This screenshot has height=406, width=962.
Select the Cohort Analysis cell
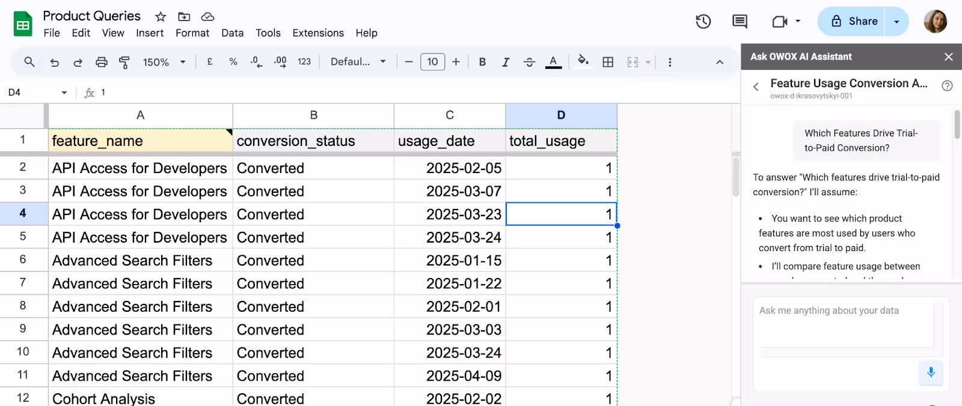coord(141,397)
